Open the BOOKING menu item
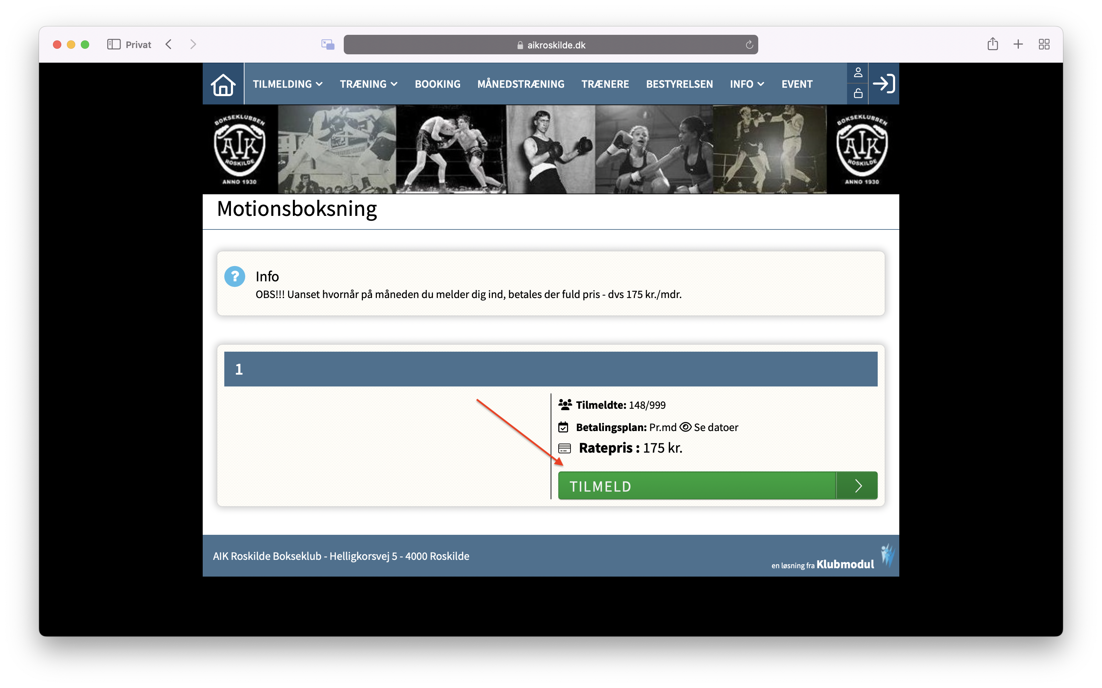Viewport: 1102px width, 688px height. pyautogui.click(x=437, y=84)
